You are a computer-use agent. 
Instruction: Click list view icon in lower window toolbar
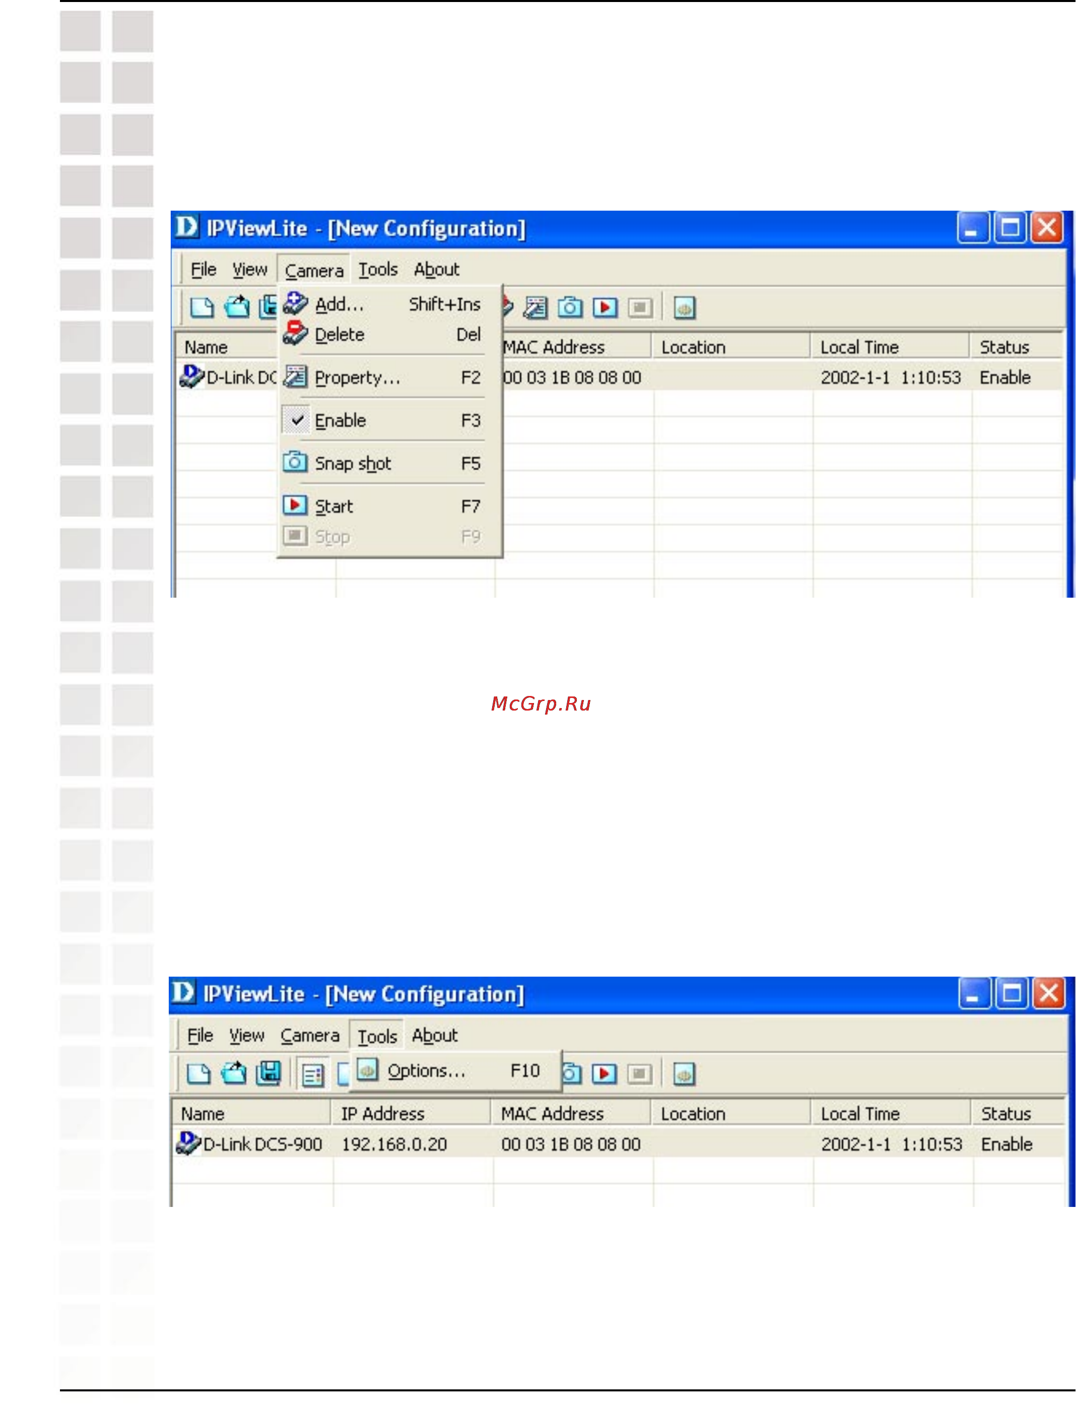[312, 1074]
